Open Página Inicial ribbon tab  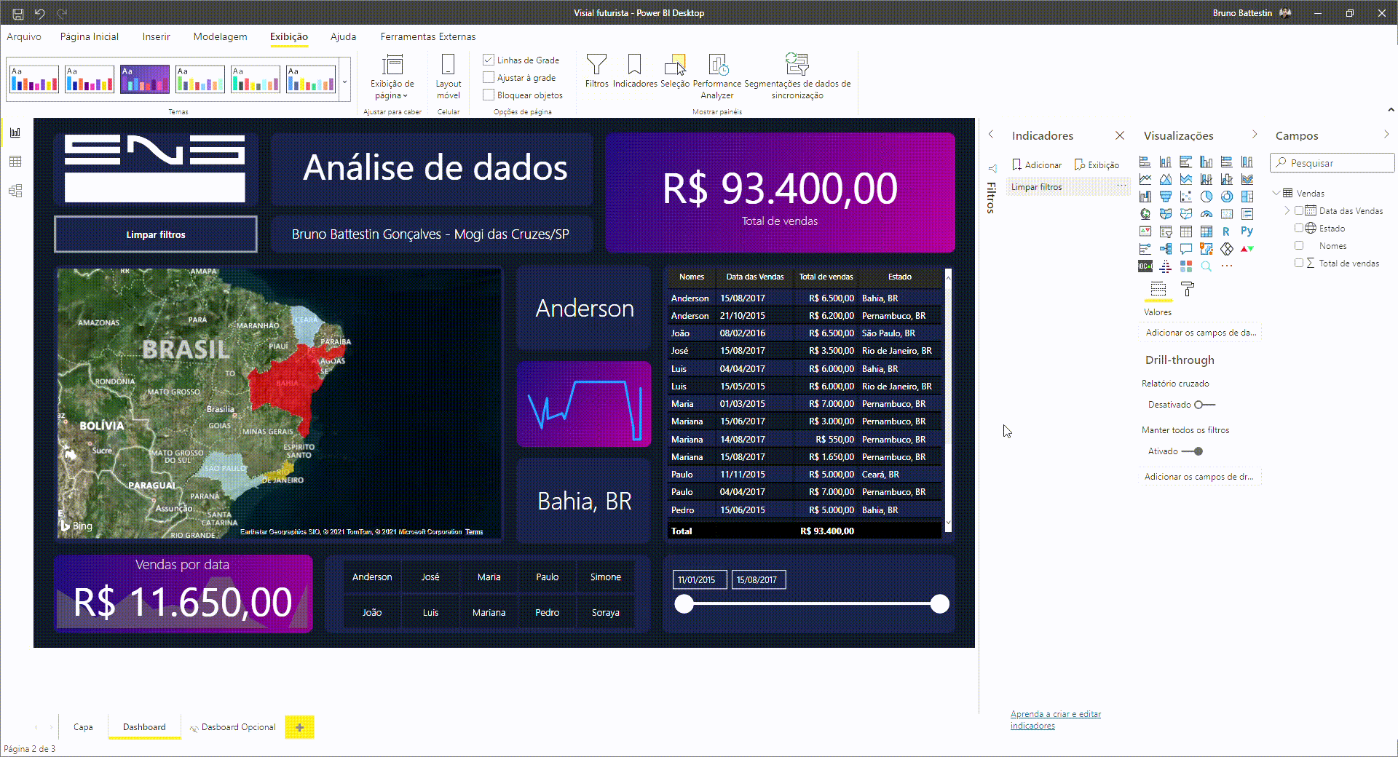90,36
